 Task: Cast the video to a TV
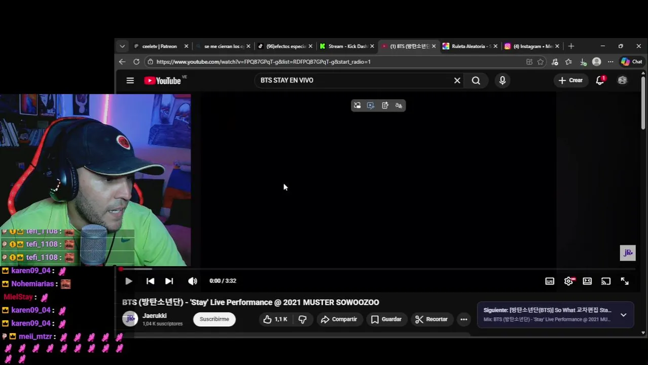[x=606, y=281]
